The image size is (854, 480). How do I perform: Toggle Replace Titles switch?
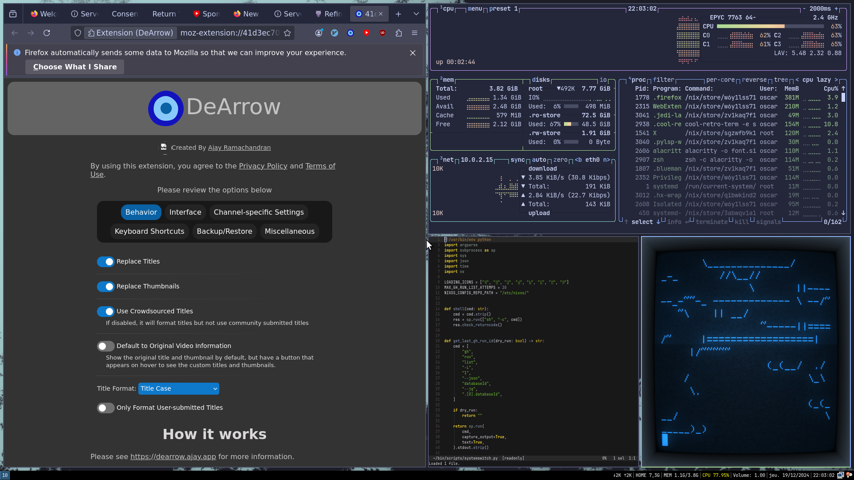click(x=106, y=262)
